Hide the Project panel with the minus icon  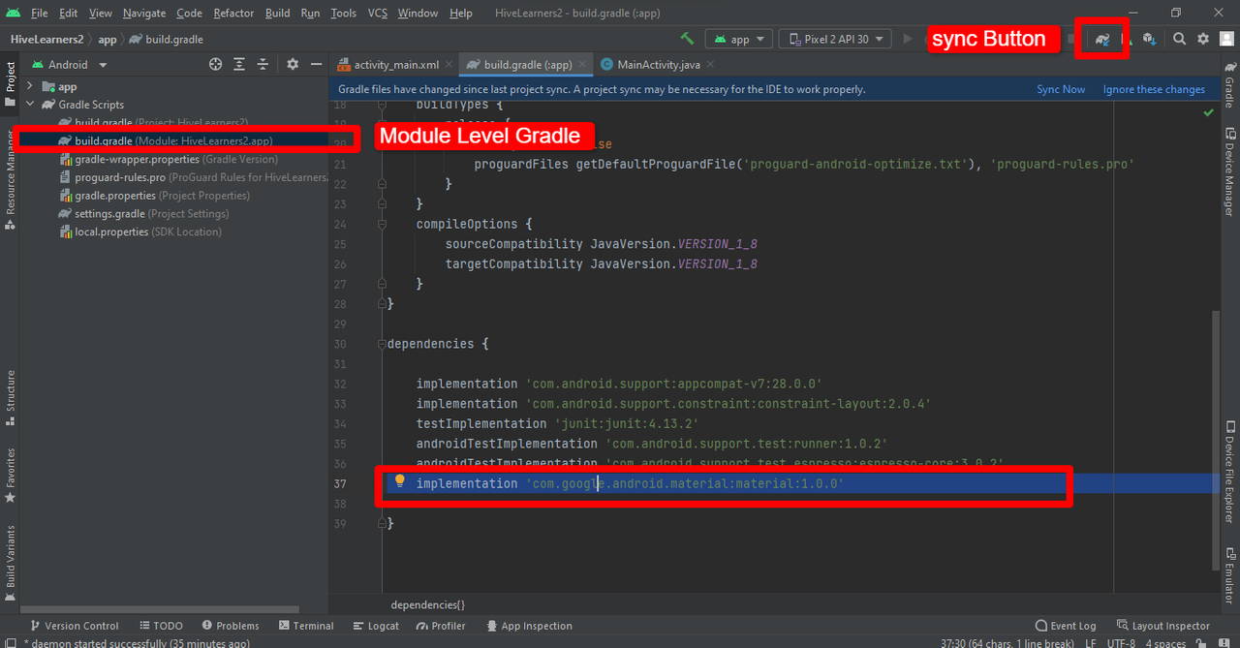click(x=316, y=64)
